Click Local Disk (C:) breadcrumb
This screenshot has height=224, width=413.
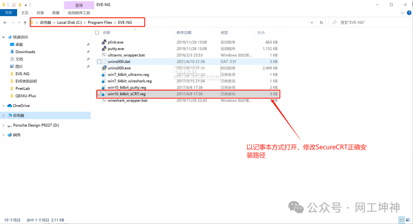(69, 22)
